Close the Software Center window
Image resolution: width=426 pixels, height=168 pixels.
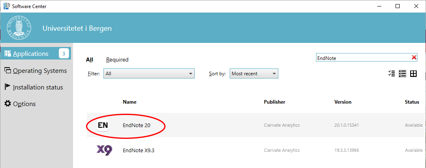(x=416, y=6)
